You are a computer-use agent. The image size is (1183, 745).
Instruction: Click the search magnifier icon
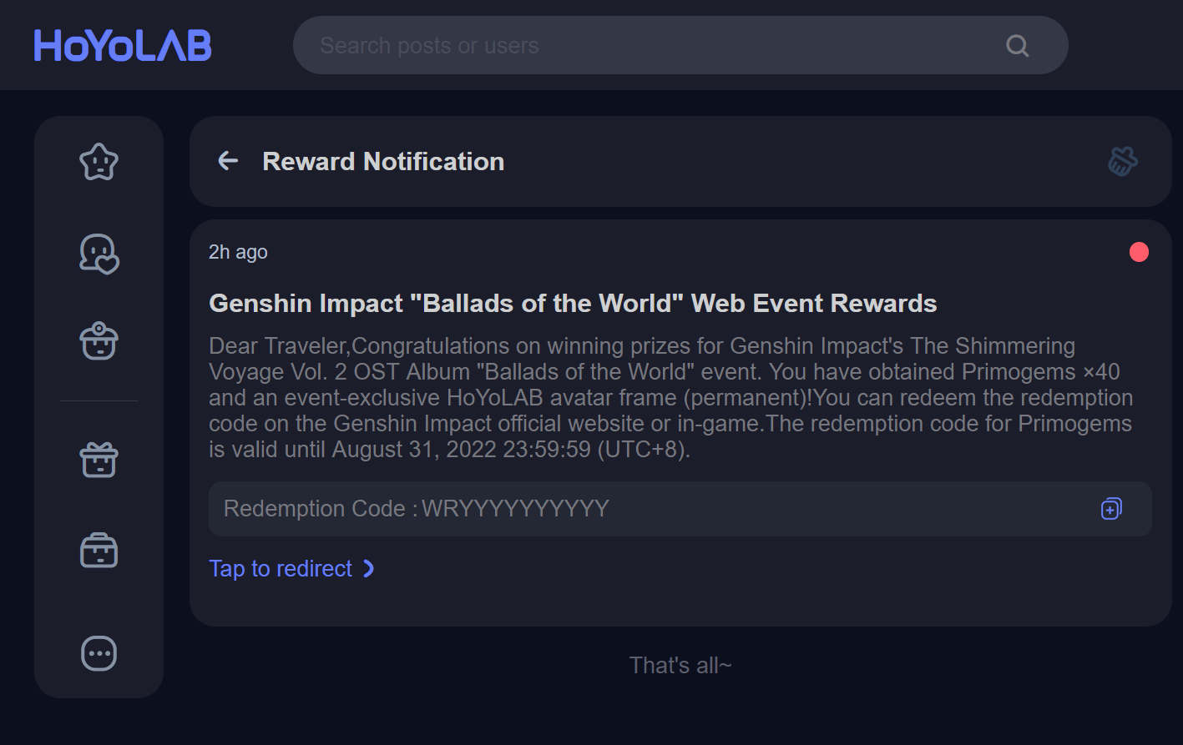tap(1017, 45)
